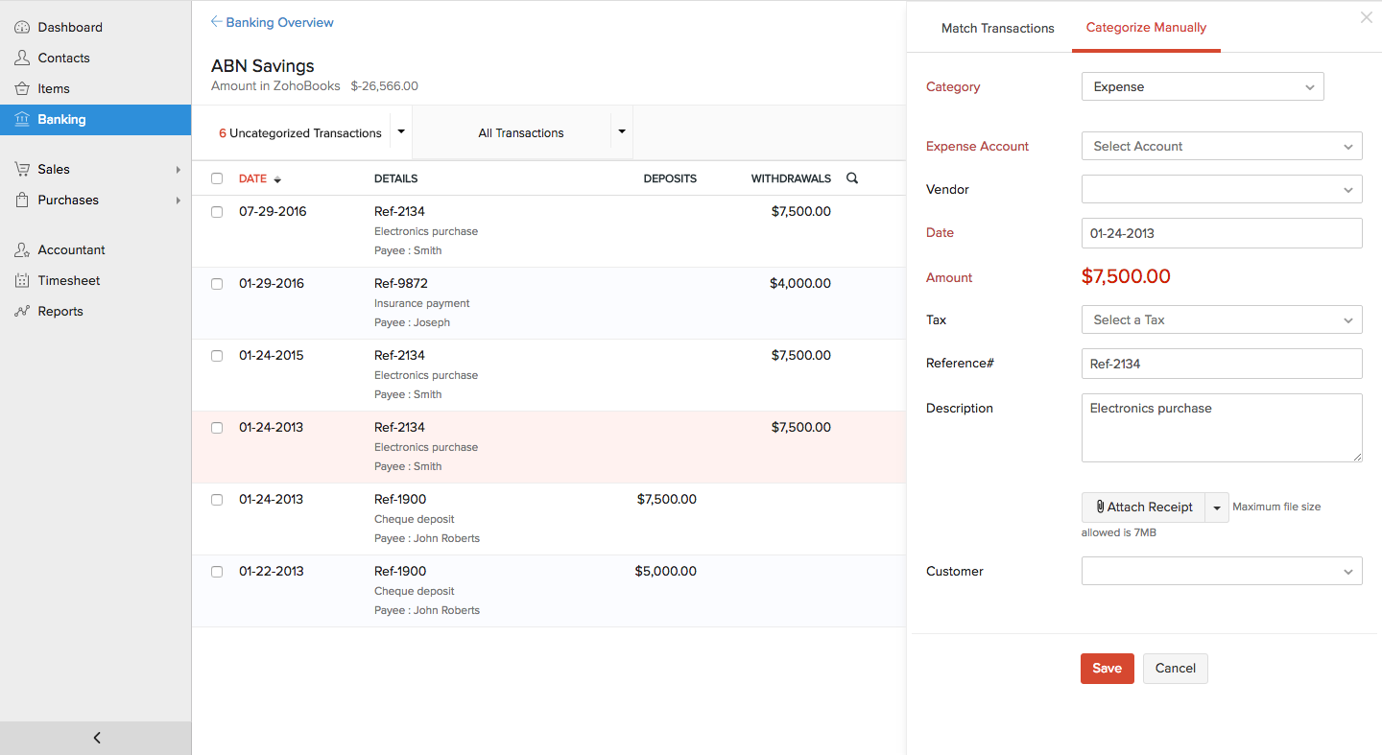
Task: Open the All Transactions tab
Action: [x=520, y=133]
